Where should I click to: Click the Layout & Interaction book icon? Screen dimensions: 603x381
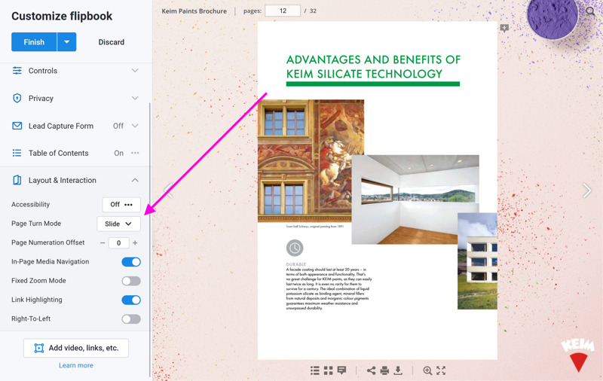pyautogui.click(x=17, y=180)
